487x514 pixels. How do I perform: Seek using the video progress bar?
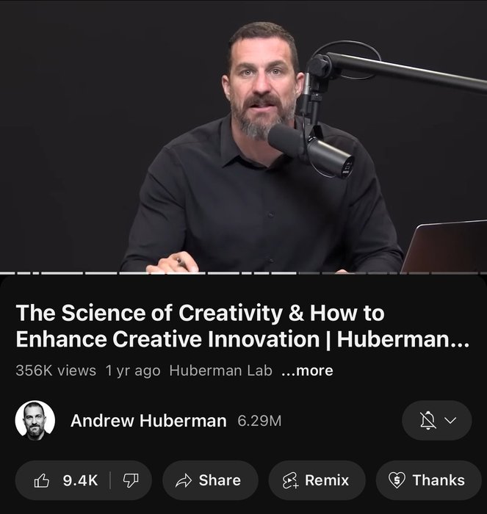pyautogui.click(x=243, y=272)
